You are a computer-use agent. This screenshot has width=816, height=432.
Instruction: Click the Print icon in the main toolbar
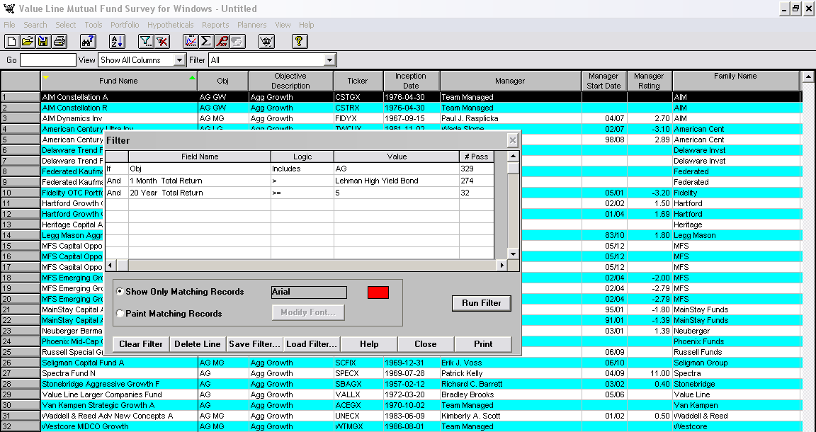[x=59, y=42]
